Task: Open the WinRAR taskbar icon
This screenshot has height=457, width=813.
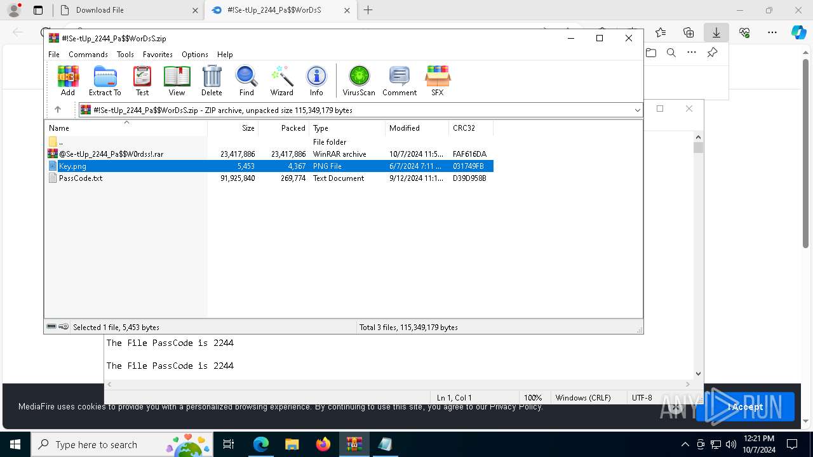Action: 354,444
